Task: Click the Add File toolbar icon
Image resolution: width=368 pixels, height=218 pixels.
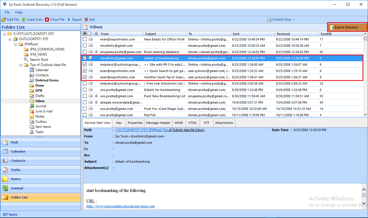Action: (3, 20)
